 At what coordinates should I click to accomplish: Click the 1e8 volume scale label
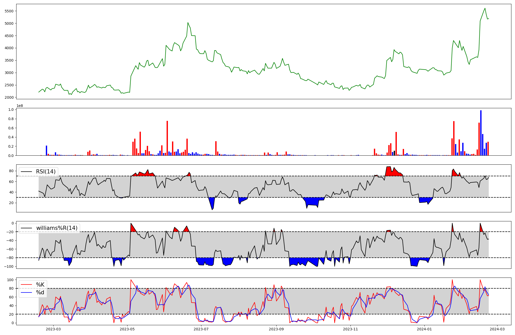tap(20, 106)
